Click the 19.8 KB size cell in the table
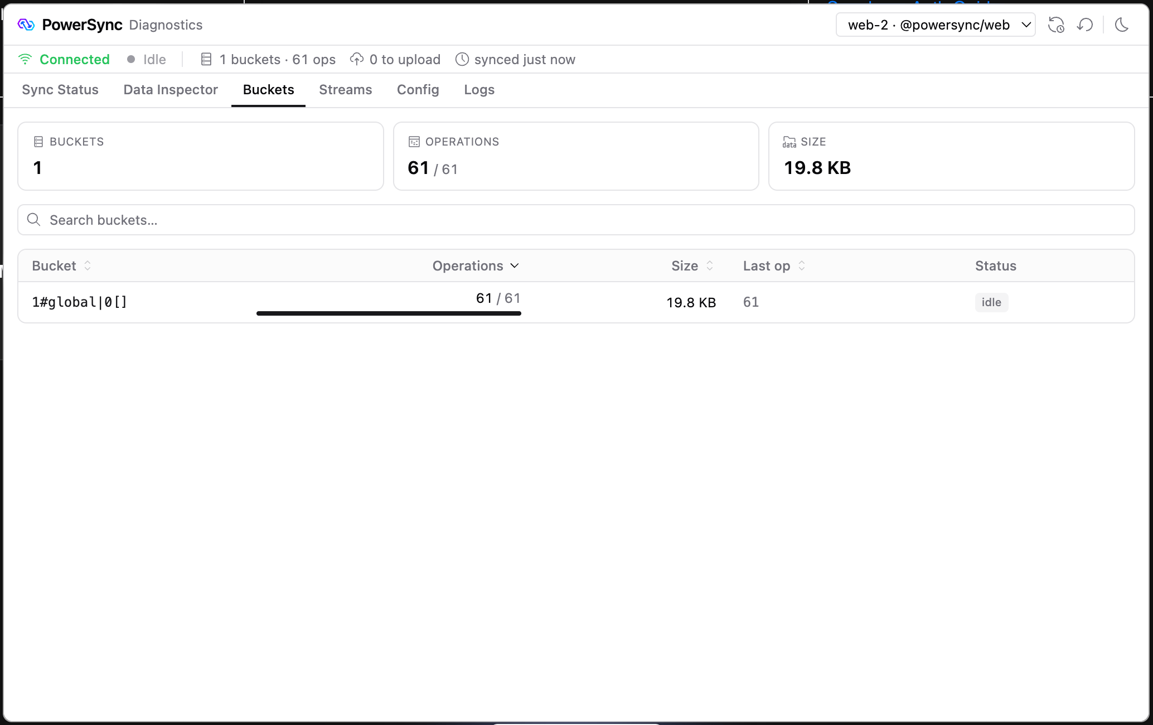Screen dimensions: 1153x725 [691, 302]
